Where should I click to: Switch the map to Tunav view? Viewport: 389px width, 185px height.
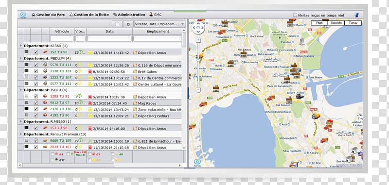(353, 23)
